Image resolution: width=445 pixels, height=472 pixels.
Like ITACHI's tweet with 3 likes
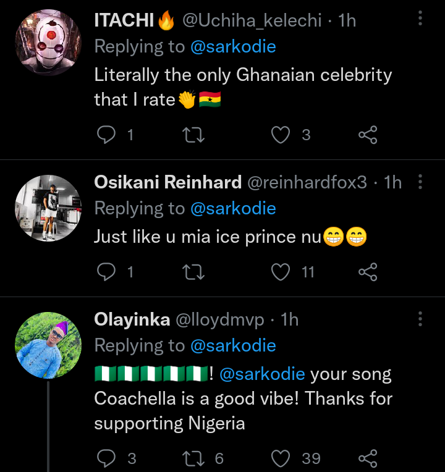tap(281, 135)
